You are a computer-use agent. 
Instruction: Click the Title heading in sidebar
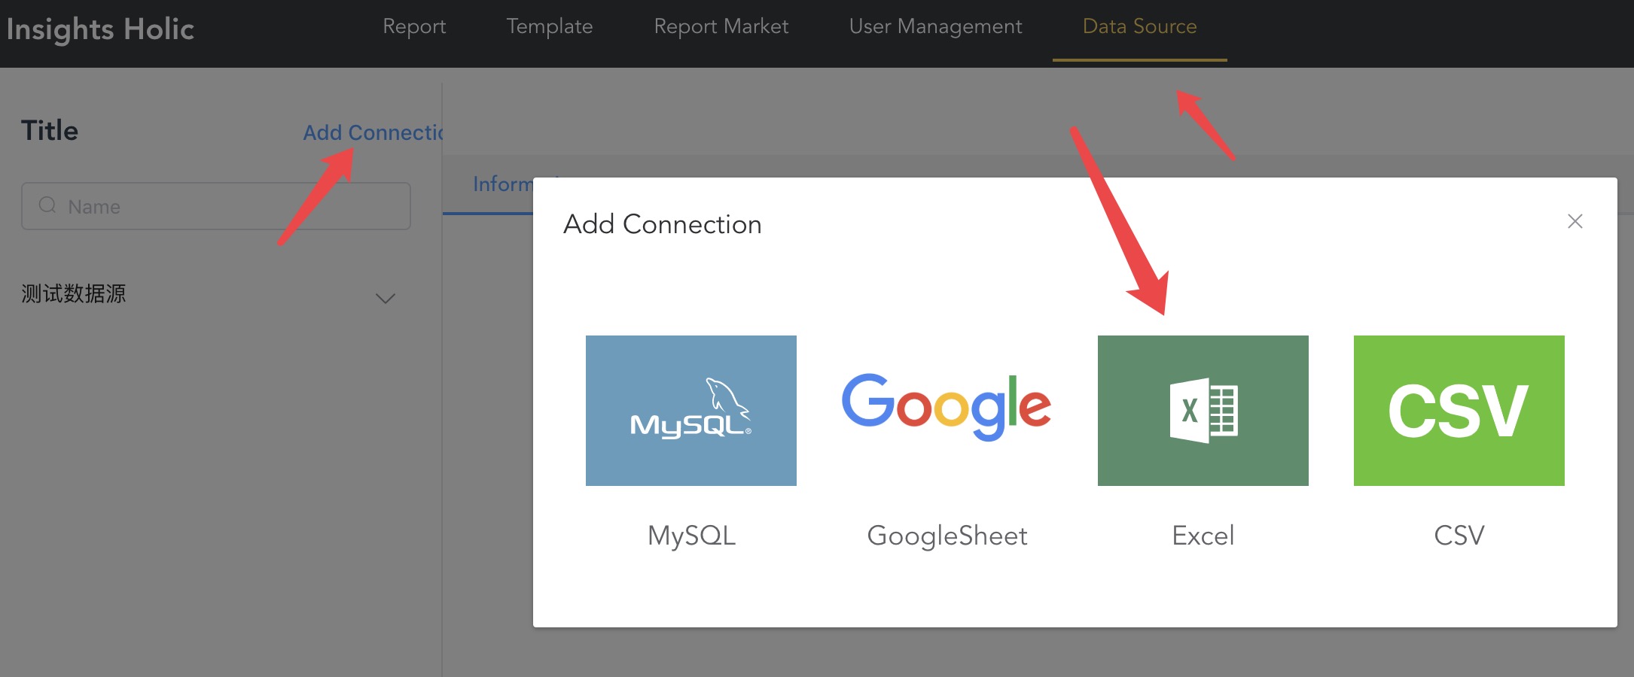[x=50, y=131]
